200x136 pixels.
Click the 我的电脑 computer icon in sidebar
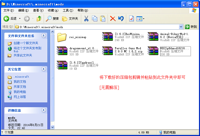10,92
